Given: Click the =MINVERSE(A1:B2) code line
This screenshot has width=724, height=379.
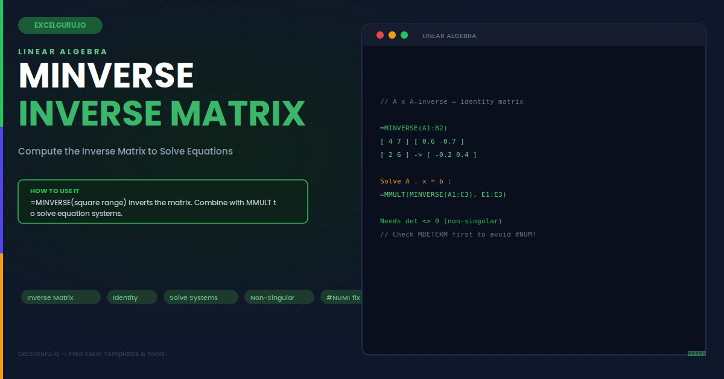Looking at the screenshot, I should point(414,128).
